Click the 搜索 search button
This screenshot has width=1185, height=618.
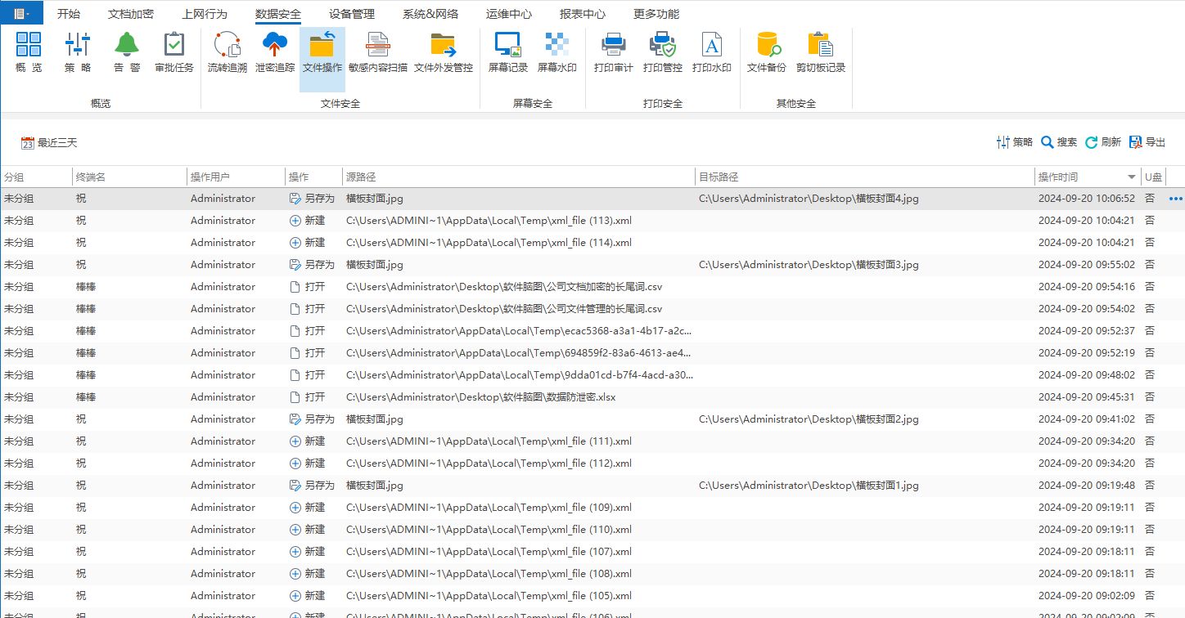[x=1059, y=142]
